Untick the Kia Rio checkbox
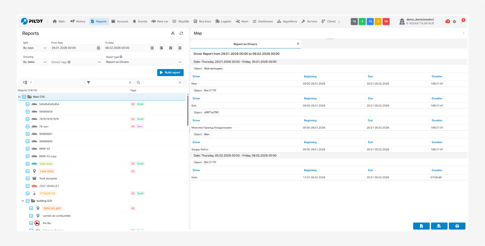The image size is (485, 246). pos(31,223)
